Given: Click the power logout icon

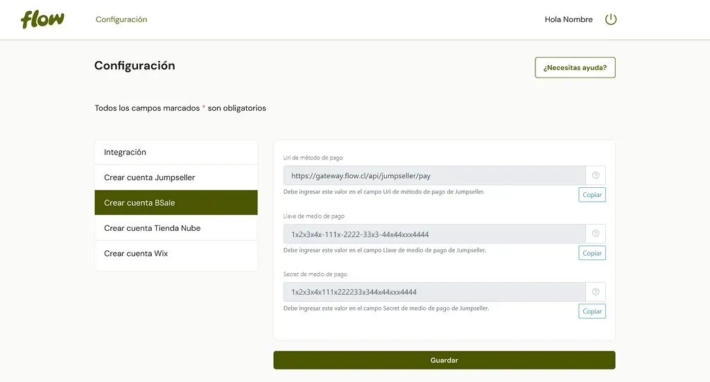Looking at the screenshot, I should (611, 19).
